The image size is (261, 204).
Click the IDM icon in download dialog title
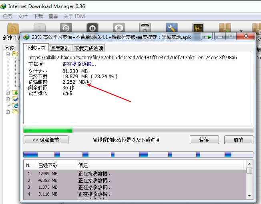pyautogui.click(x=26, y=37)
